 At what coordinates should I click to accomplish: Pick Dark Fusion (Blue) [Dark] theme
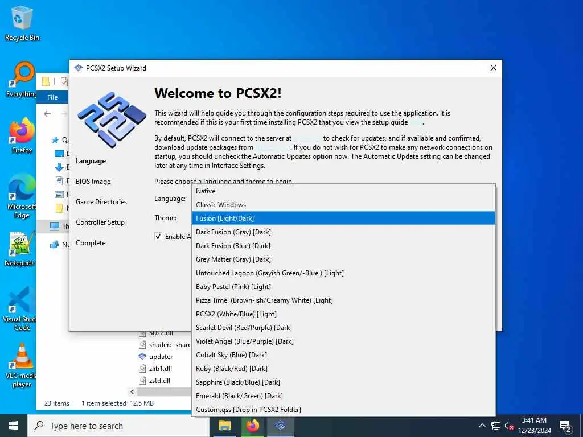[x=343, y=246]
